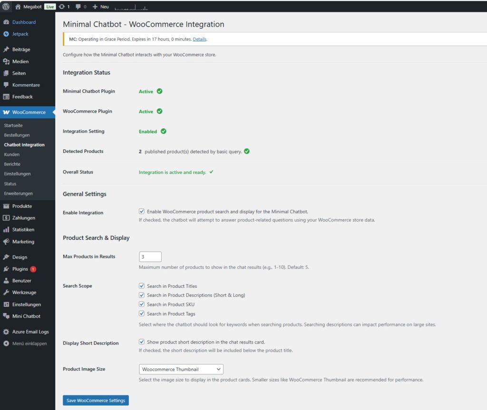The height and width of the screenshot is (410, 487).
Task: Click the Produkte archive icon
Action: pos(6,206)
